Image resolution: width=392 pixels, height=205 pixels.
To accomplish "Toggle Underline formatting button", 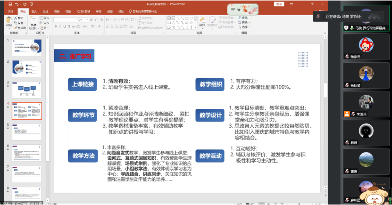I will (65, 26).
